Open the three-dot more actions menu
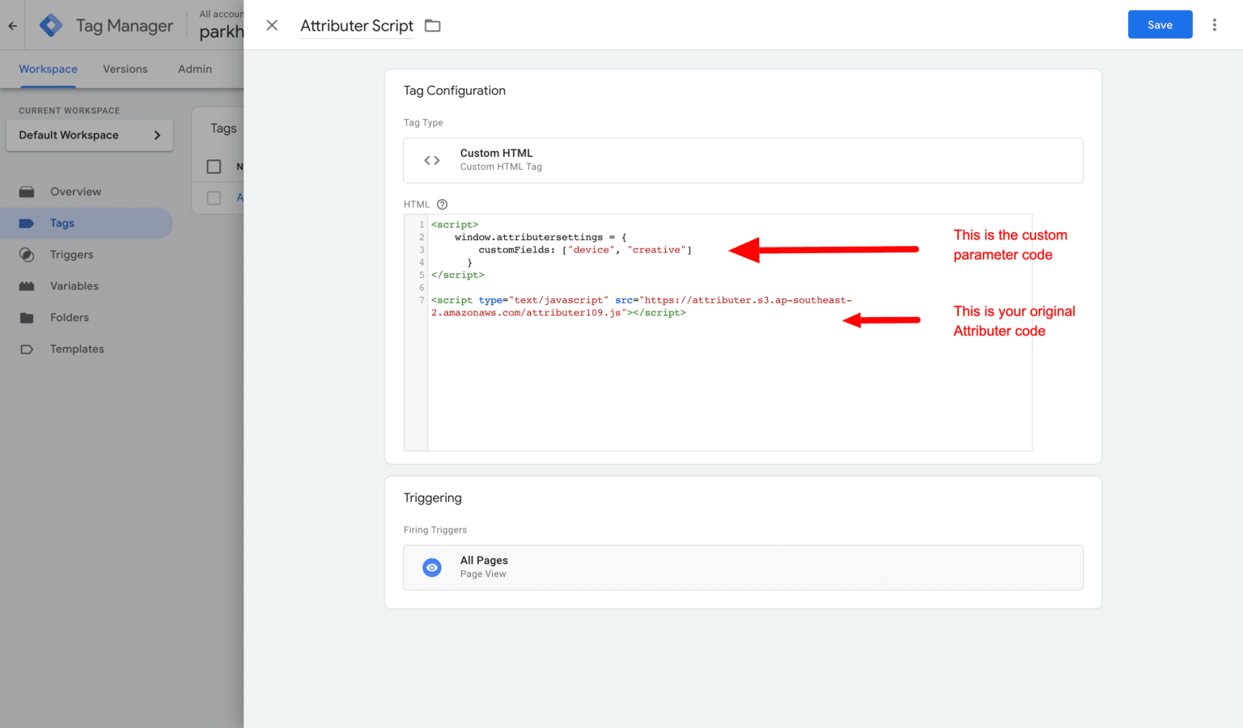The image size is (1243, 728). point(1214,25)
